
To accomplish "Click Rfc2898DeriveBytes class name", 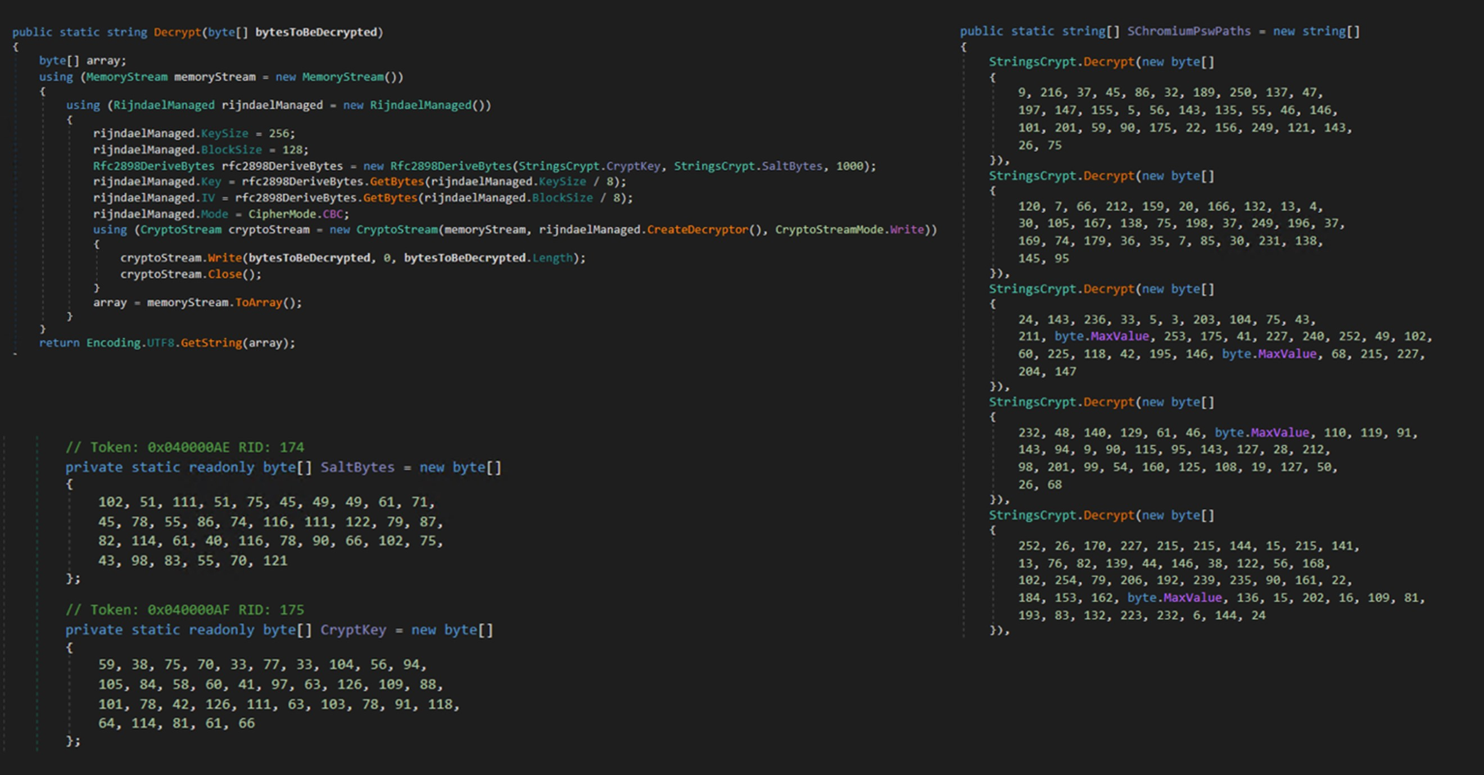I will (x=153, y=166).
